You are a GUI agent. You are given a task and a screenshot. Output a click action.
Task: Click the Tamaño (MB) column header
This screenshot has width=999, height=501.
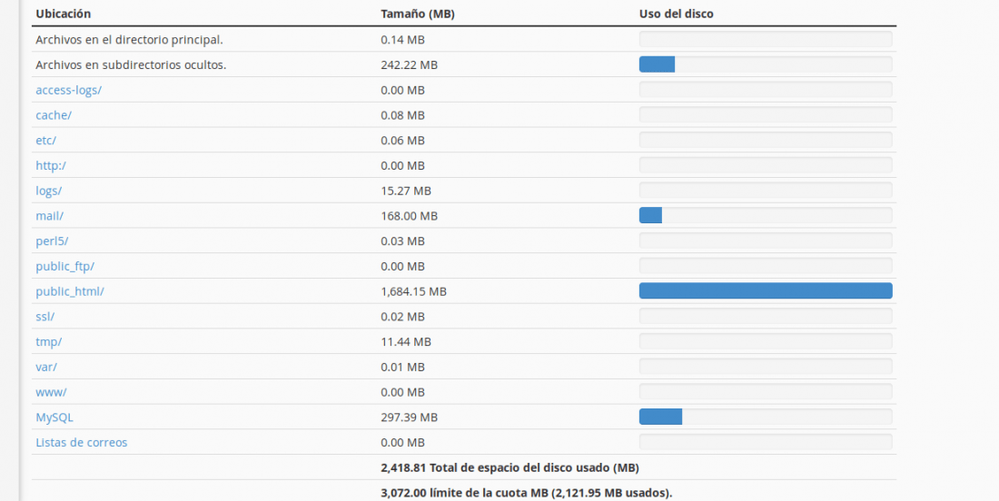(x=418, y=14)
